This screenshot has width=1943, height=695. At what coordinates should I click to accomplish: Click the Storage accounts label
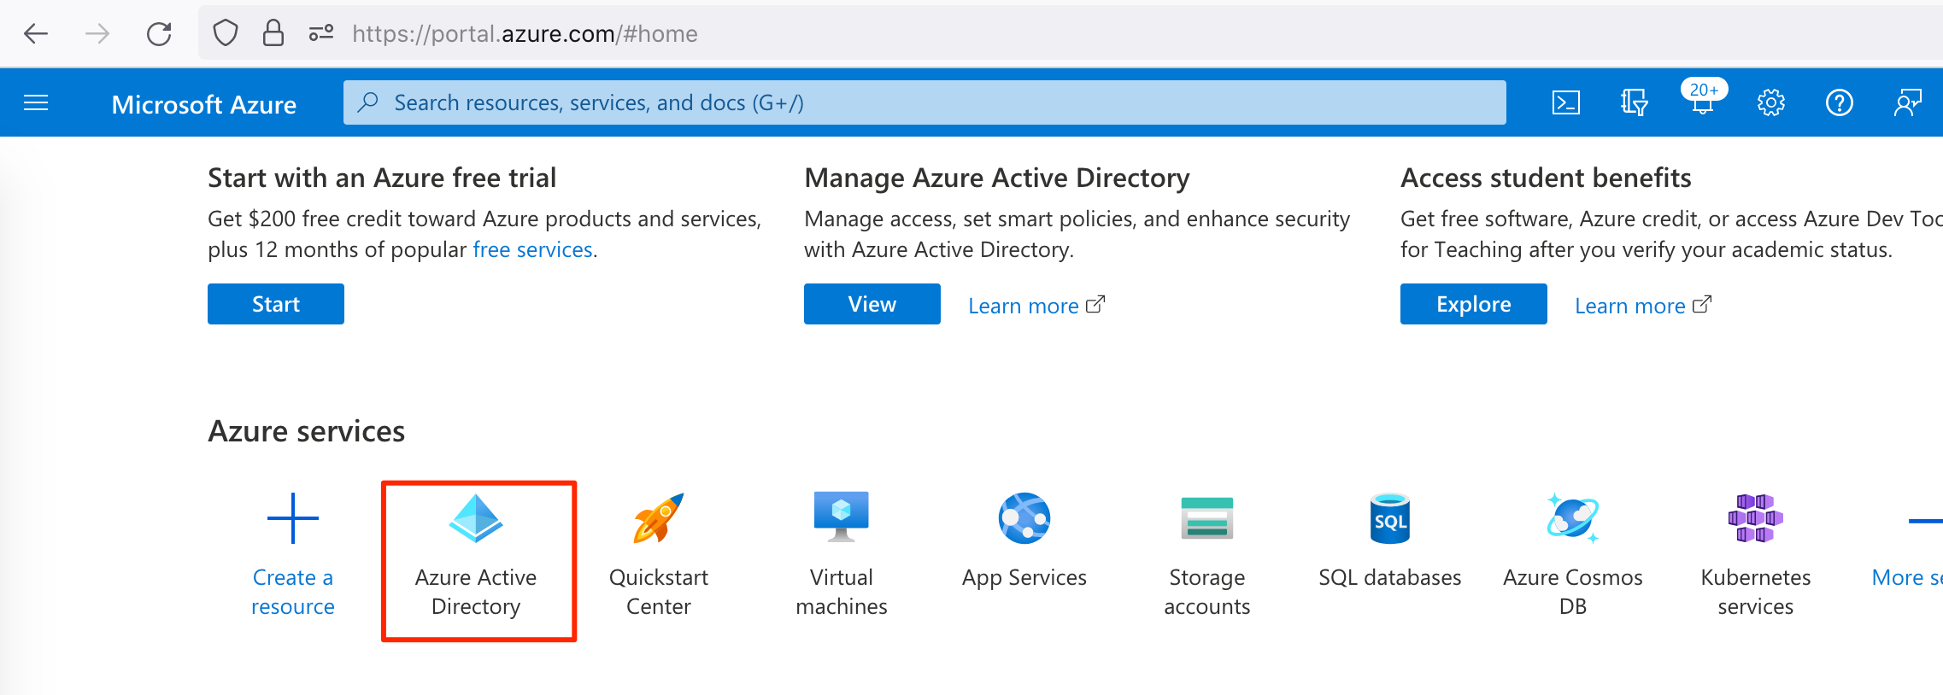(1207, 592)
